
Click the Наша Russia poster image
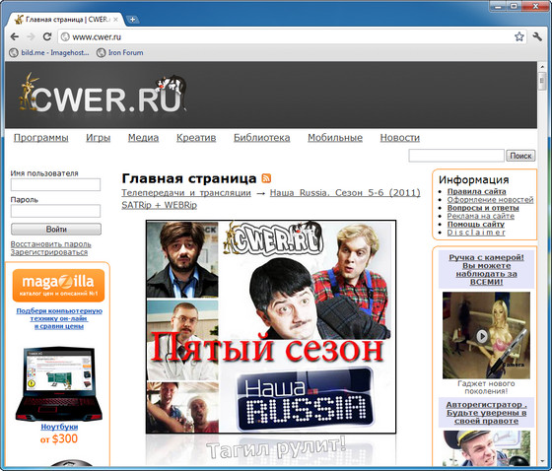tap(271, 327)
